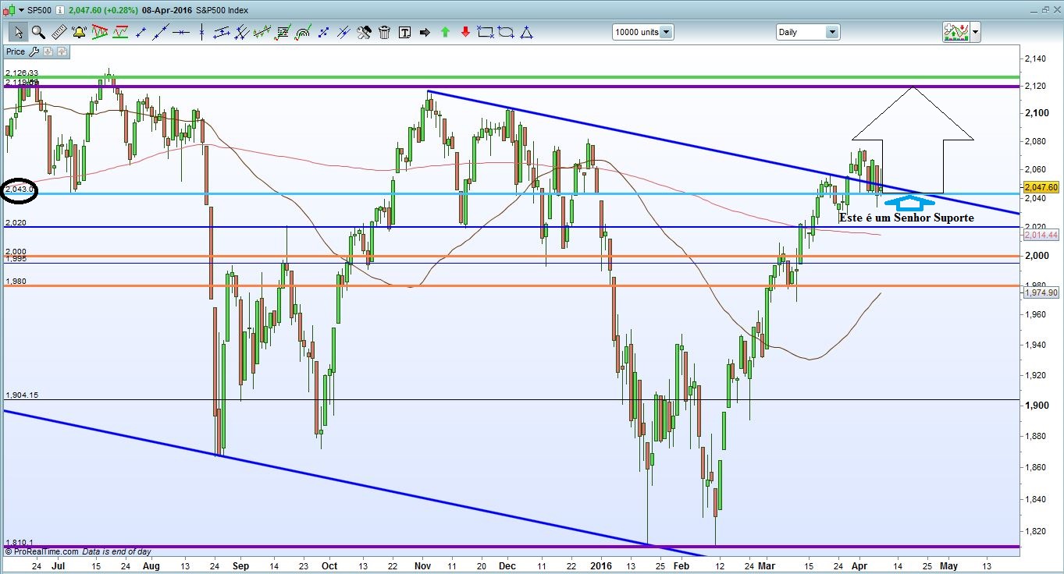Pick the ruler measurement tool
Viewport: 1064px width, 574px height.
59,32
